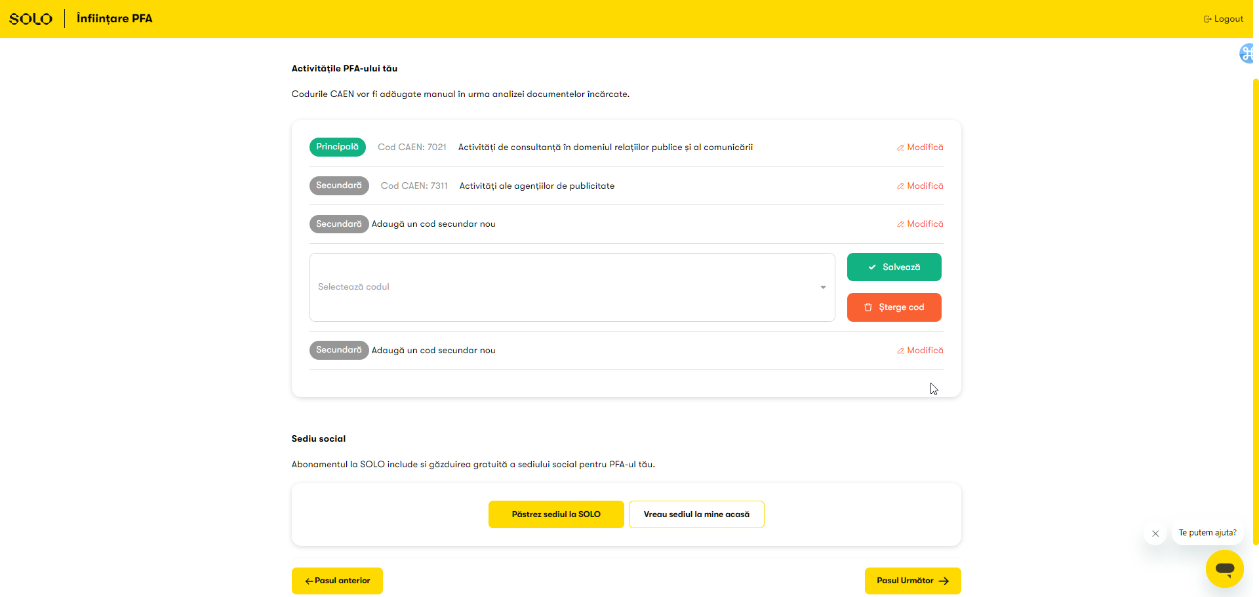This screenshot has width=1259, height=597.
Task: Click the SOLO logo in header
Action: 31,19
